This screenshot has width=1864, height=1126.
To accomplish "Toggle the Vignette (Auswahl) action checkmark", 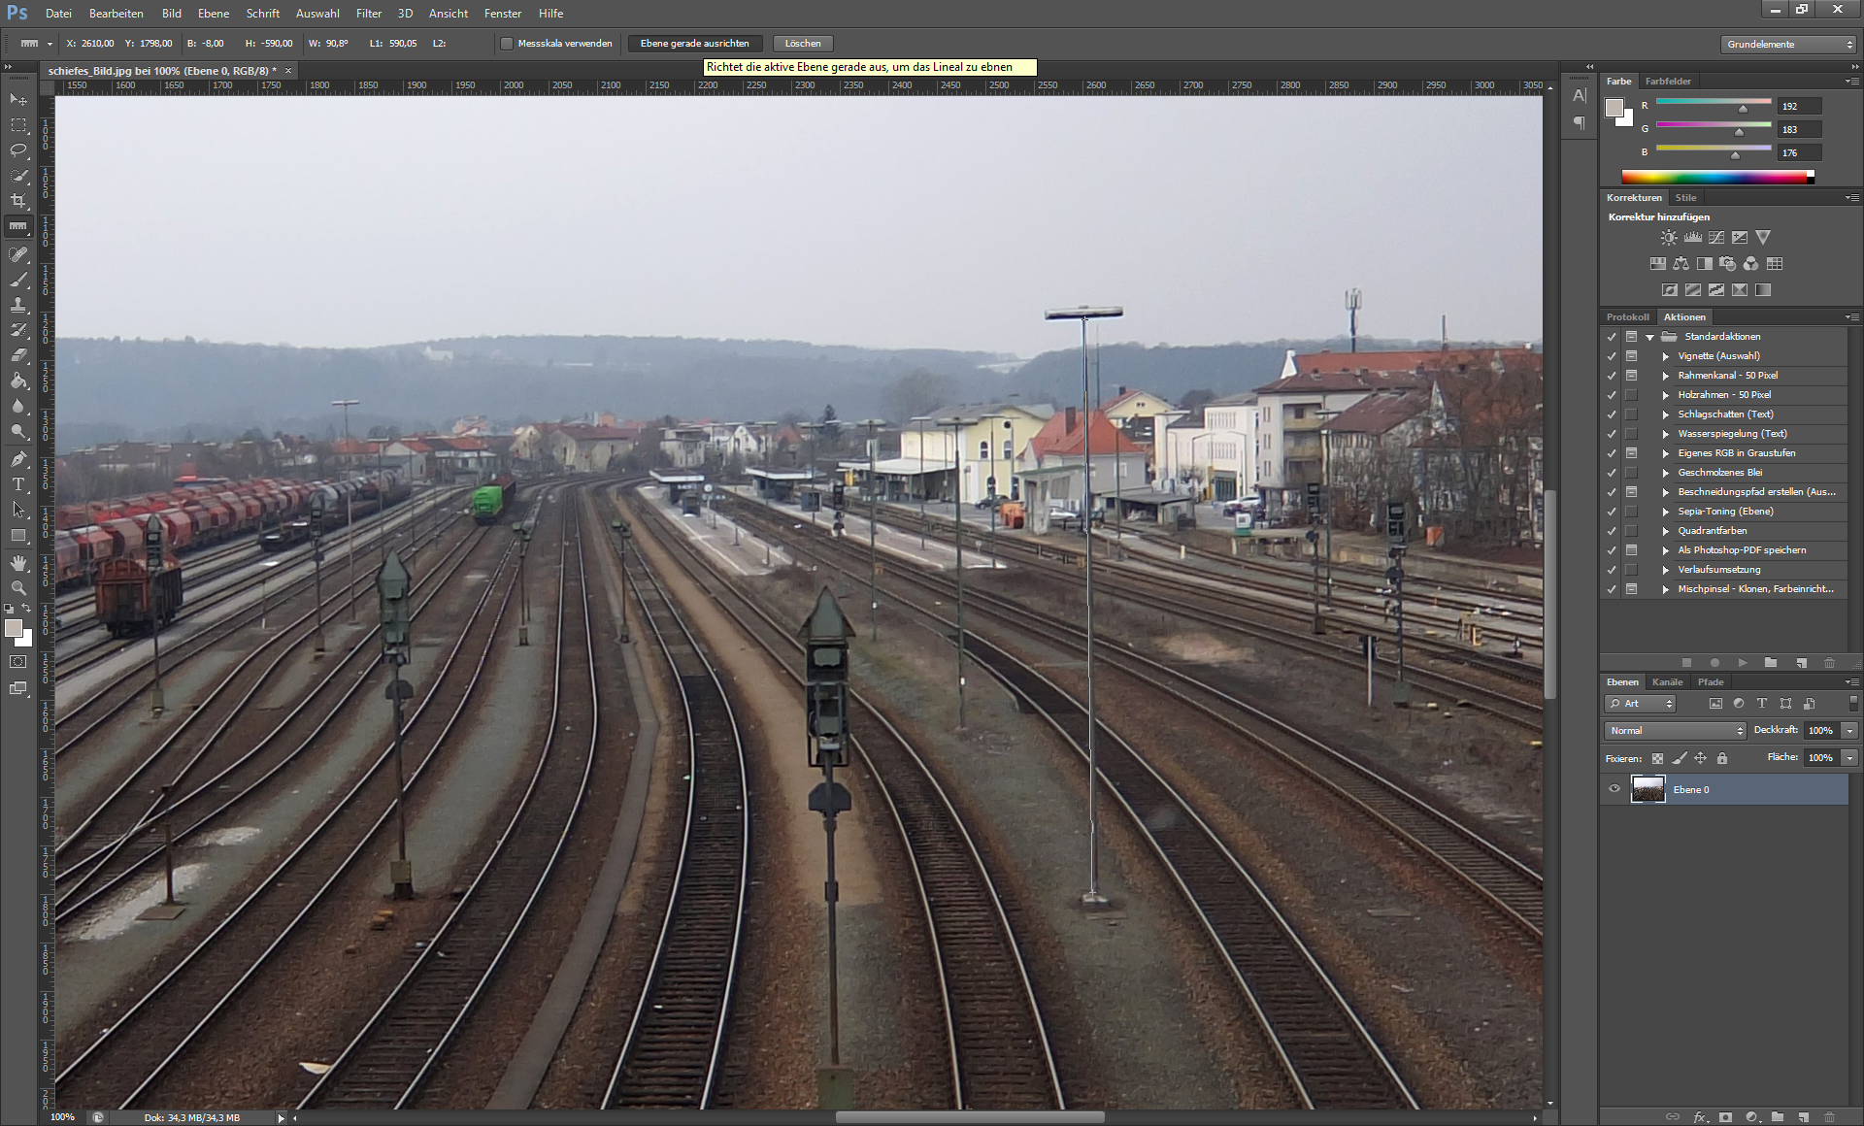I will (x=1612, y=356).
